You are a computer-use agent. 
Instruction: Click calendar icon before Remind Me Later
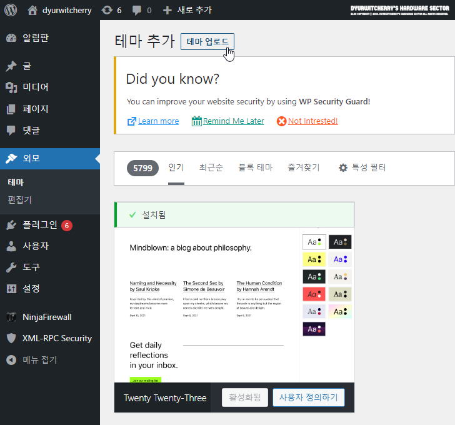(196, 121)
